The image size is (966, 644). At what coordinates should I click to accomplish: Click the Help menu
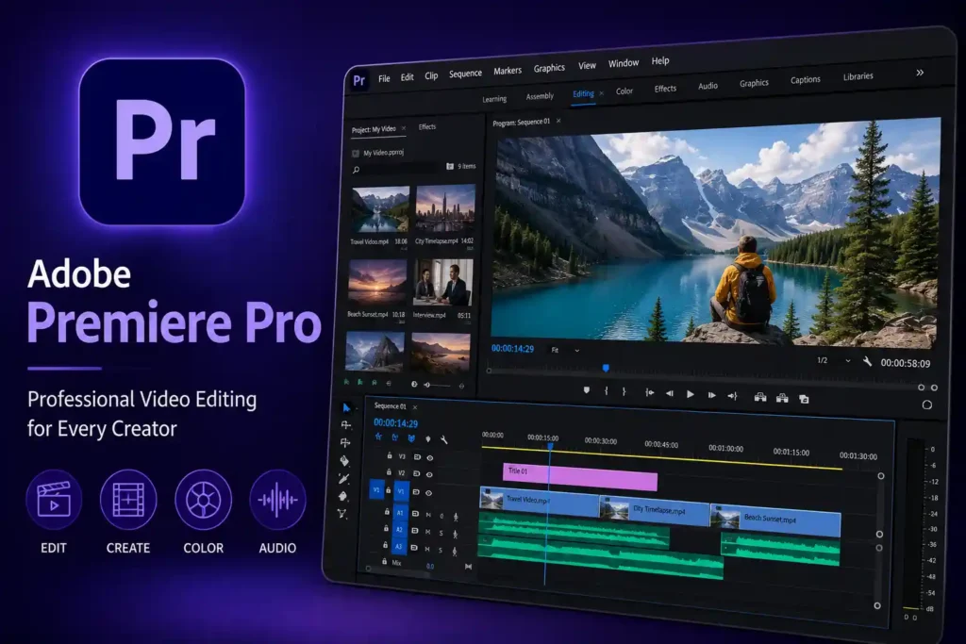click(660, 60)
